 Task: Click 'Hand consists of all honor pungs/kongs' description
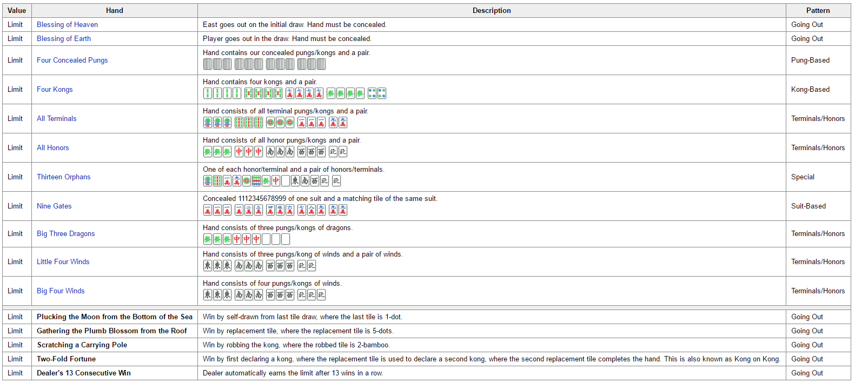pyautogui.click(x=282, y=140)
